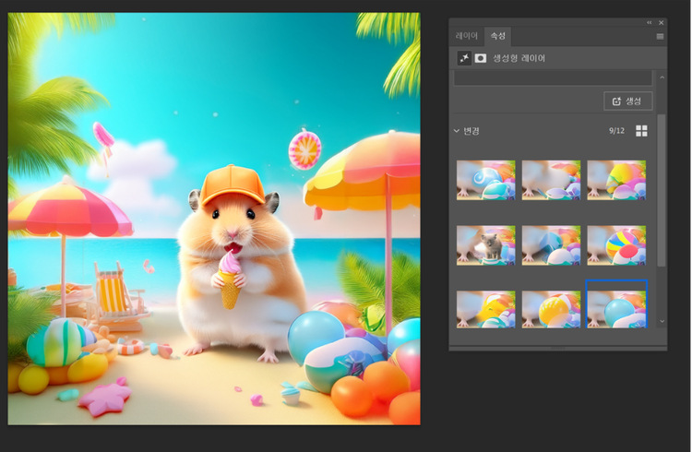The height and width of the screenshot is (452, 692).
Task: Click the panel scroll down arrow
Action: 662,321
